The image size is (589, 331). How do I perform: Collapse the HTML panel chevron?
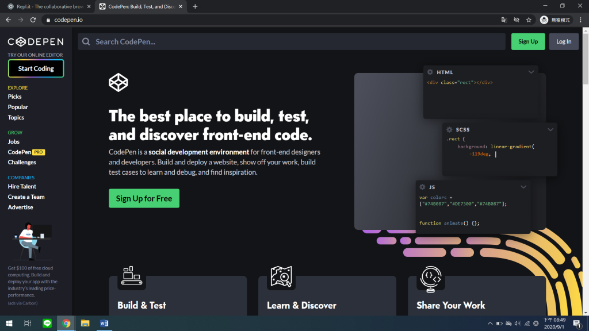531,72
